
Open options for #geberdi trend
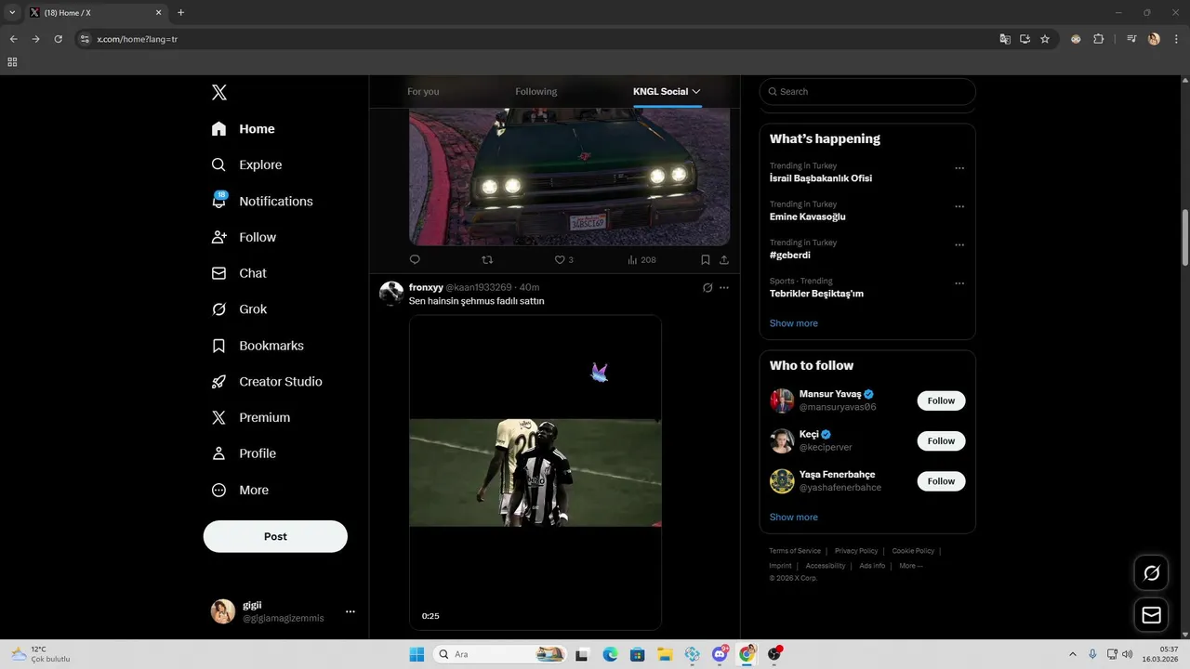coord(959,245)
